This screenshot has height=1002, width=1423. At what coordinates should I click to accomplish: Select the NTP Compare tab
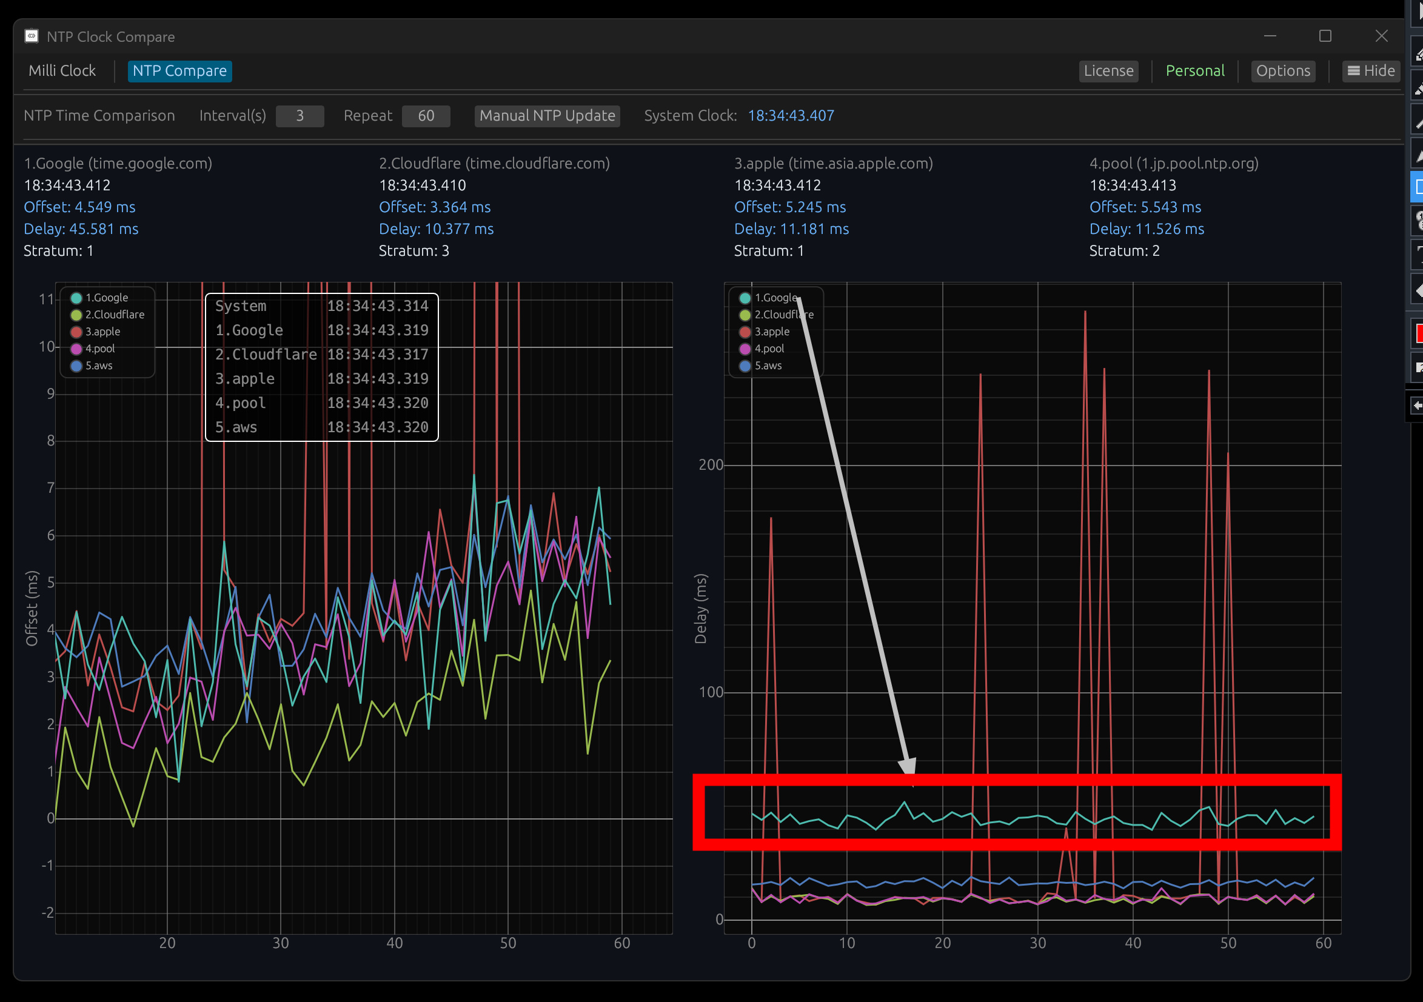pos(179,71)
